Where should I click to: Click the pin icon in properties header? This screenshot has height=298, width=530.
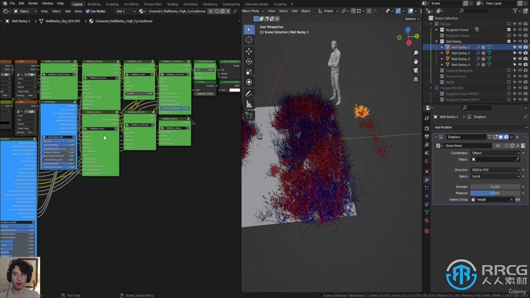coord(525,117)
